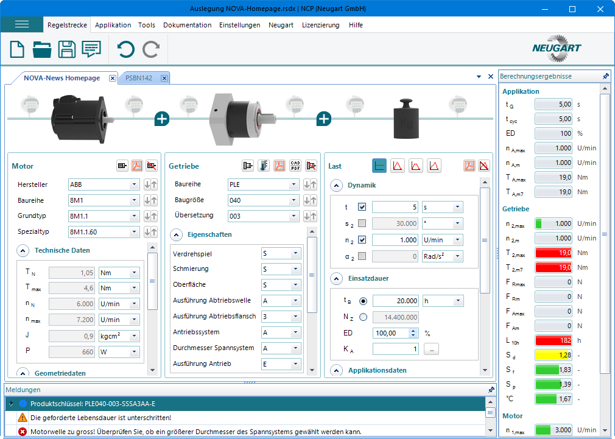Open the comment note icon in toolbar
The image size is (615, 439).
point(91,49)
